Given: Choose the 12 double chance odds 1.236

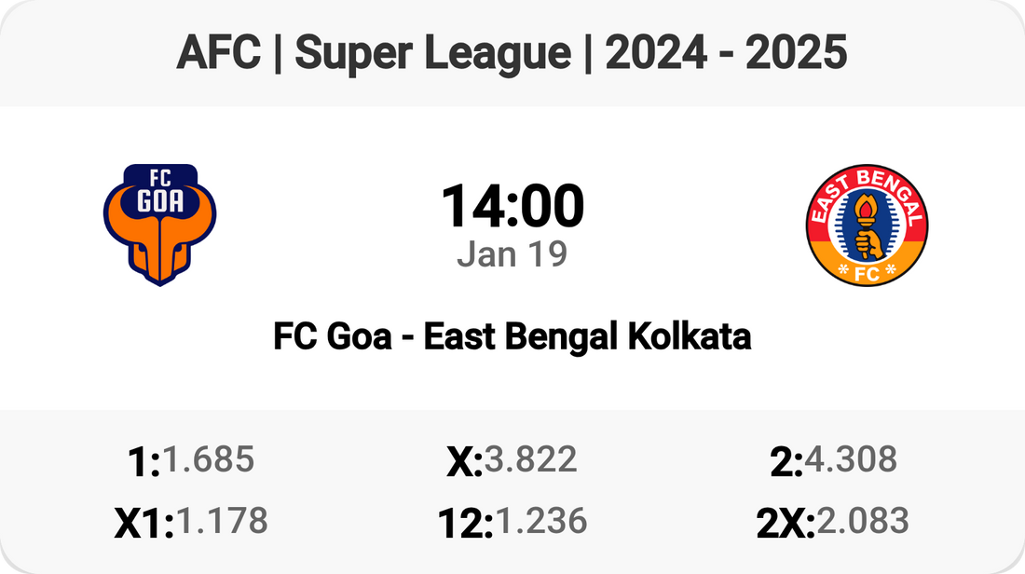Looking at the screenshot, I should (x=540, y=521).
